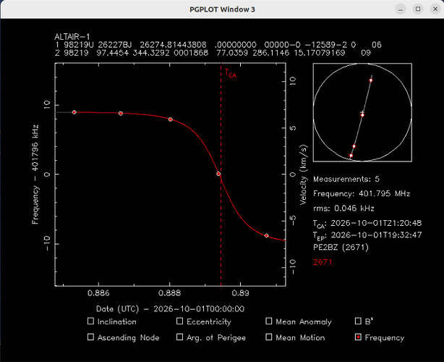Click the data point near 0.8866 on the curve
The image size is (444, 362).
pyautogui.click(x=121, y=114)
